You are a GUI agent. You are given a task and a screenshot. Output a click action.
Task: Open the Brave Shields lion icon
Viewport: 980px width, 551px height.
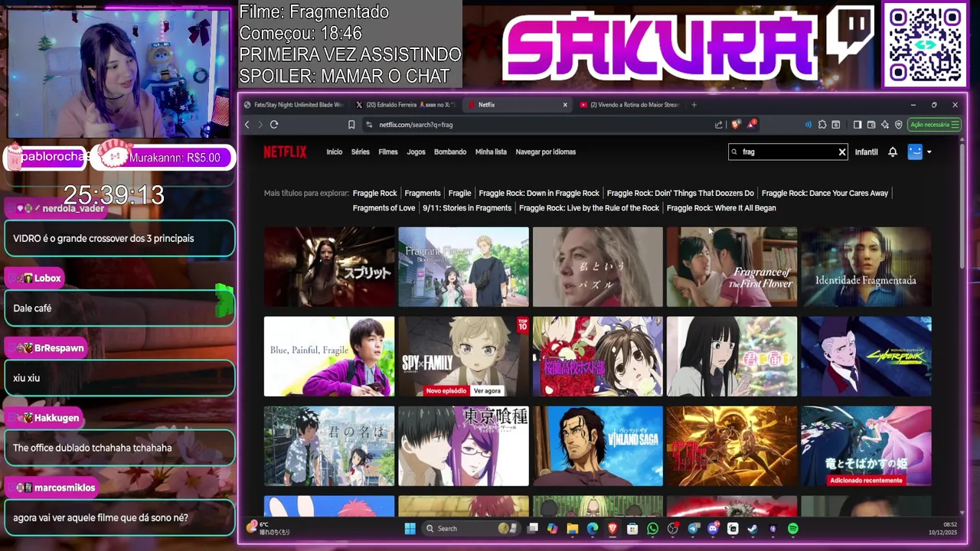click(735, 125)
